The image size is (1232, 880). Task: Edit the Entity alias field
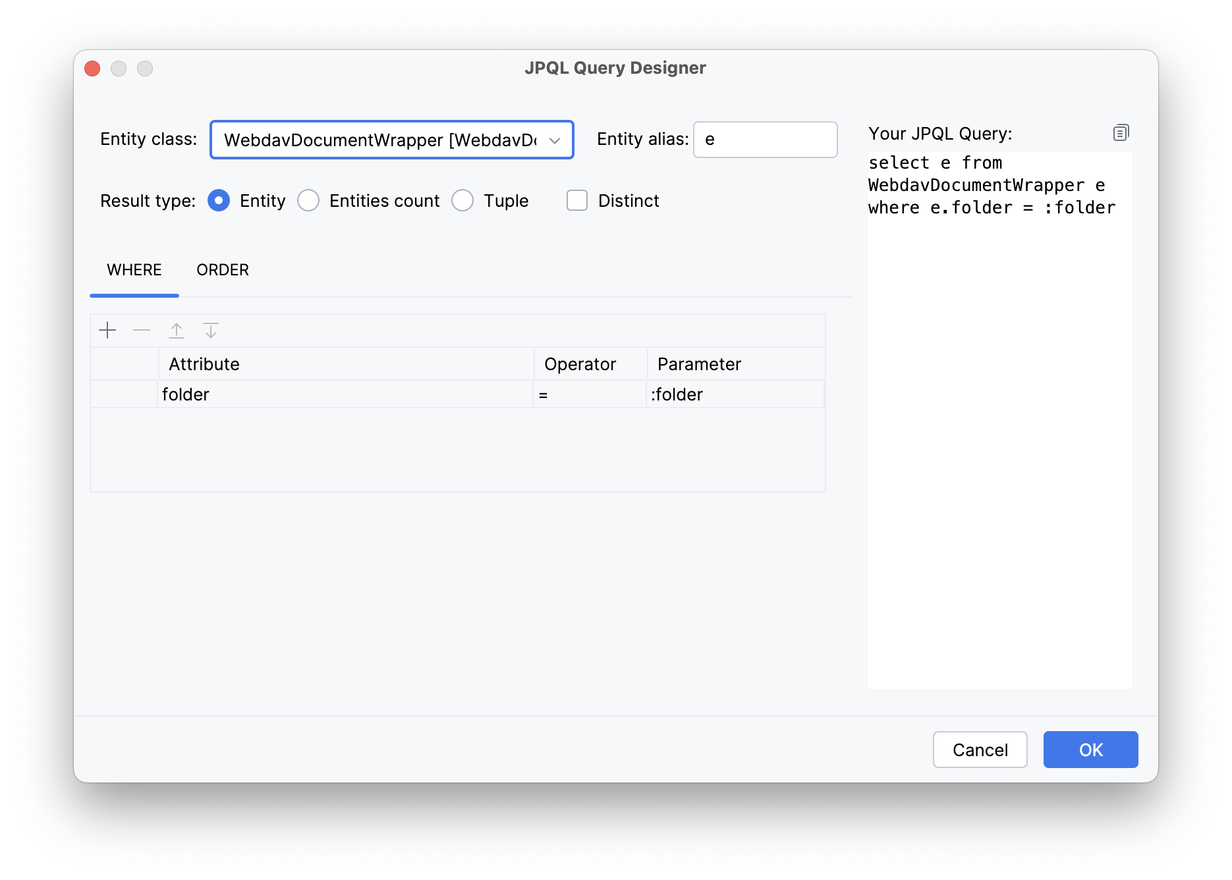(764, 140)
